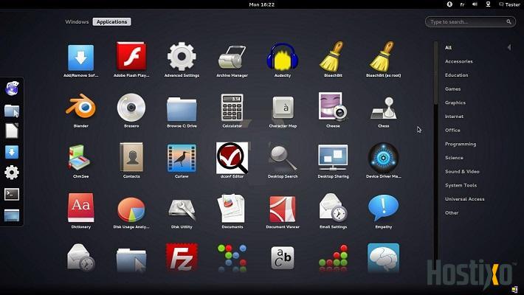Filter by Games category
This screenshot has width=524, height=295.
(x=453, y=88)
